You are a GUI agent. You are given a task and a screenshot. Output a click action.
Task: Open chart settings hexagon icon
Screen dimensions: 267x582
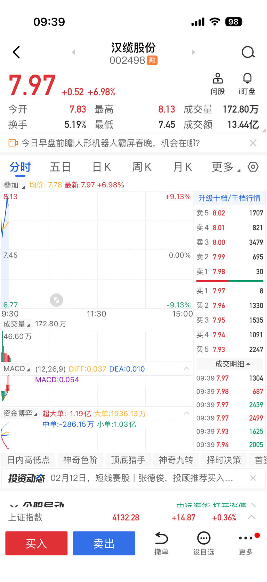point(253,167)
